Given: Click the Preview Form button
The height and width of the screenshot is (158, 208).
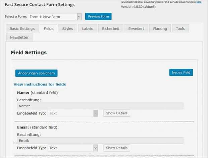Looking at the screenshot, I should tap(98, 17).
